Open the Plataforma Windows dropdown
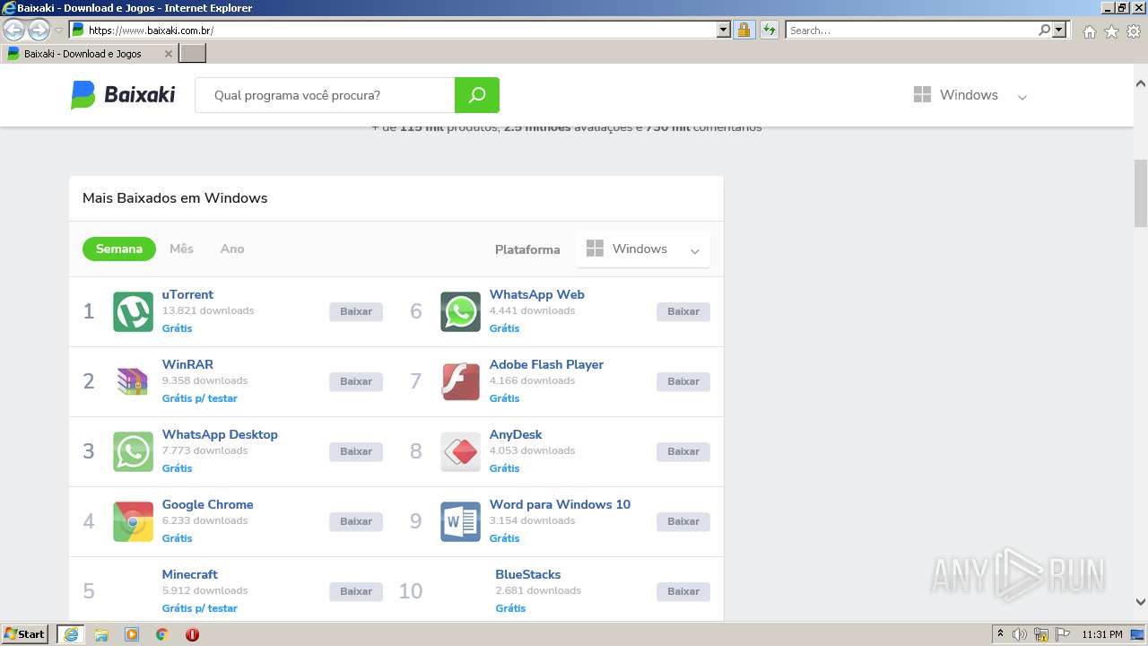The image size is (1148, 646). point(643,249)
